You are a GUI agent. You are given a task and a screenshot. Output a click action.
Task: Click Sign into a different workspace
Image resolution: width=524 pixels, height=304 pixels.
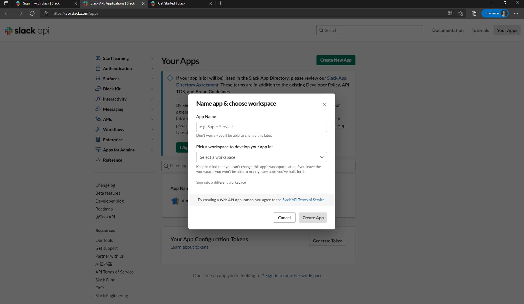[221, 183]
